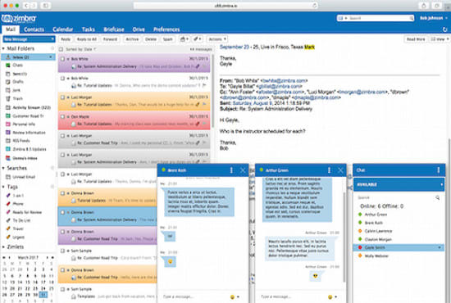Close the Arthur Green chat window
Image resolution: width=451 pixels, height=303 pixels.
pos(340,170)
